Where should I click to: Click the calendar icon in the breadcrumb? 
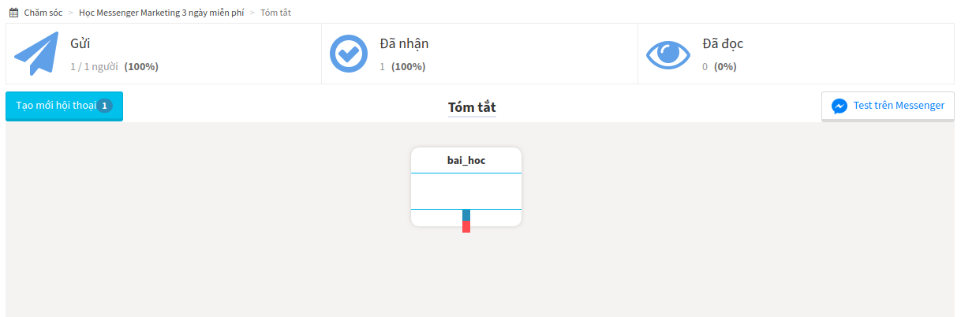(x=13, y=13)
